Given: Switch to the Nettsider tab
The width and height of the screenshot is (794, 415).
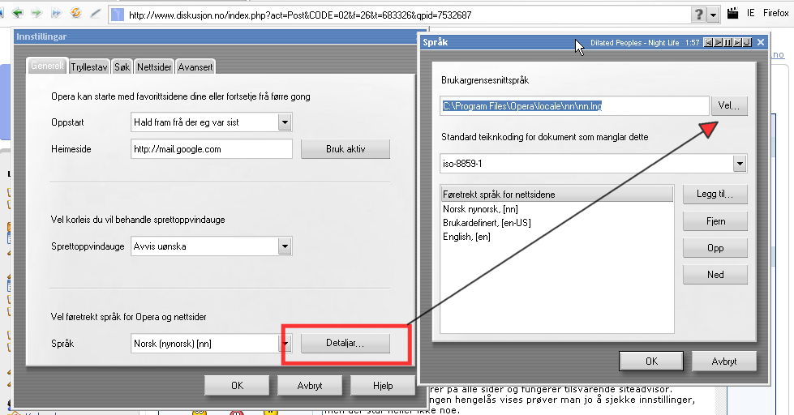Looking at the screenshot, I should 154,66.
